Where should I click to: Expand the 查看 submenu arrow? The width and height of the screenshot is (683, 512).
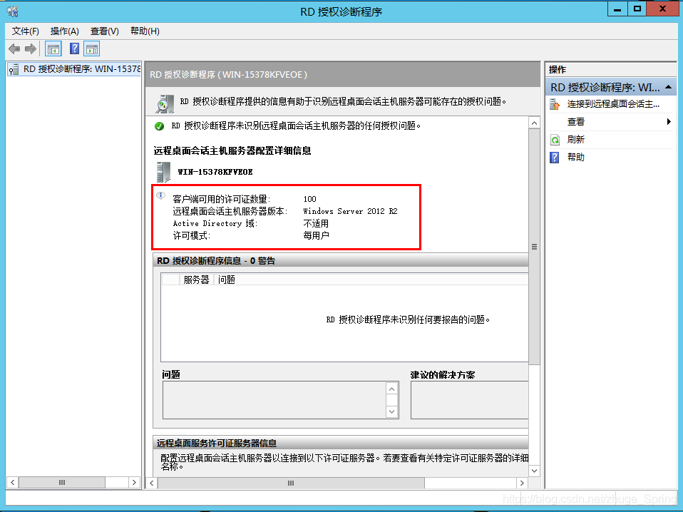point(669,121)
